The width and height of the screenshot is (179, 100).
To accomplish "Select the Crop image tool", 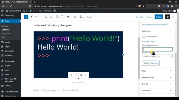I will (x=81, y=17).
